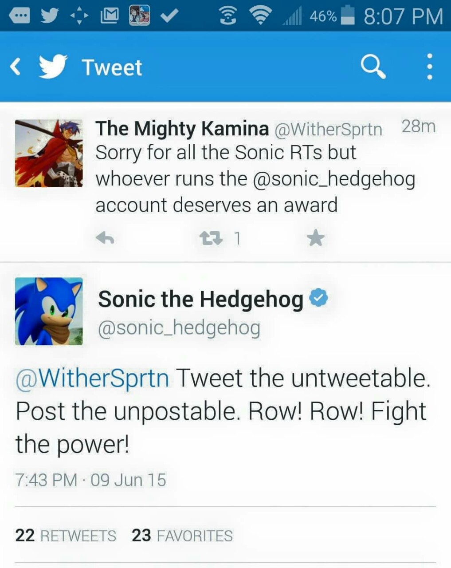Screen dimensions: 451x568
Task: Open search with the magnifier icon
Action: (373, 67)
